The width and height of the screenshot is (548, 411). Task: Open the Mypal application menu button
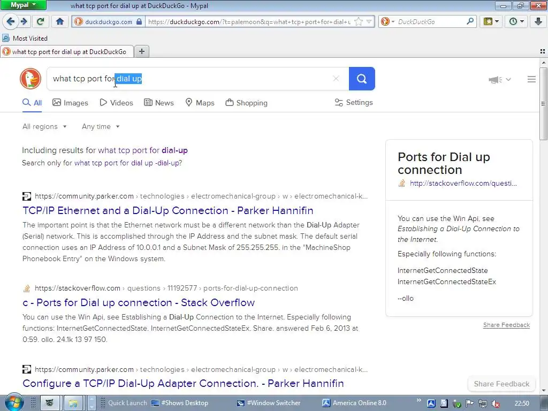click(x=24, y=5)
